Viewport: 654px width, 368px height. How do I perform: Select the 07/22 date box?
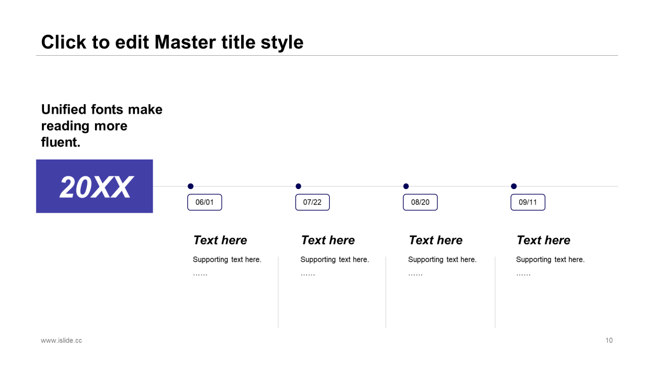[312, 202]
